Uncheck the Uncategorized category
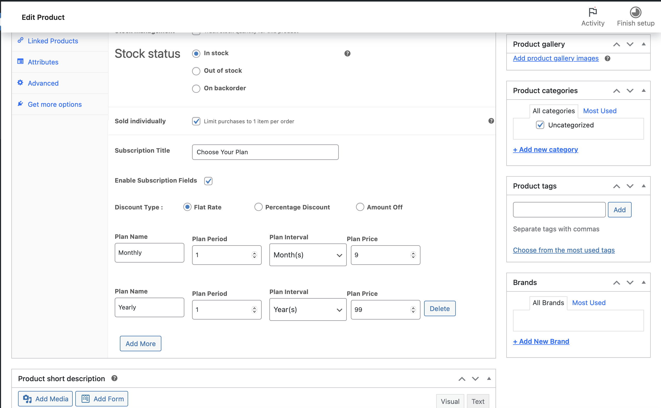The height and width of the screenshot is (408, 661). coord(540,125)
